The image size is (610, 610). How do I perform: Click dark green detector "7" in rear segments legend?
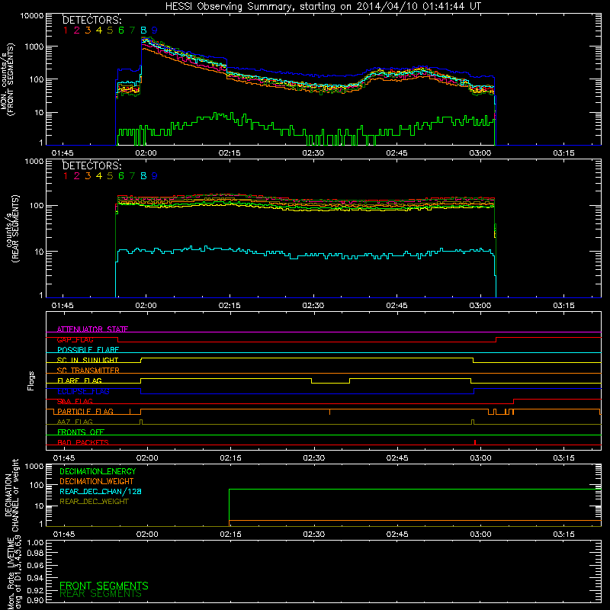coord(132,176)
